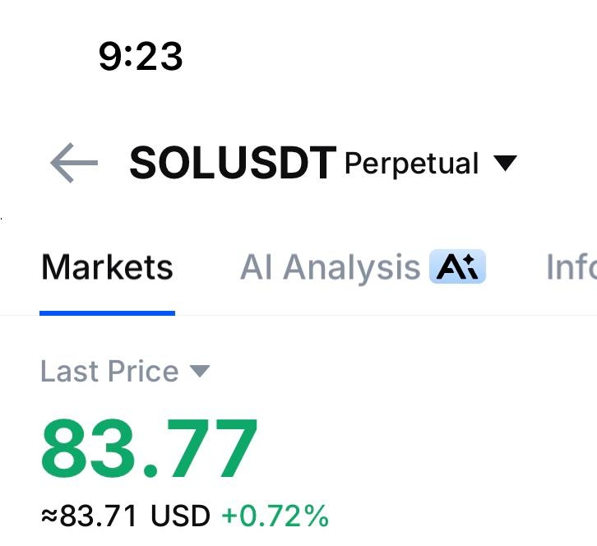
Task: Click the 9:23 status bar clock
Action: point(140,56)
